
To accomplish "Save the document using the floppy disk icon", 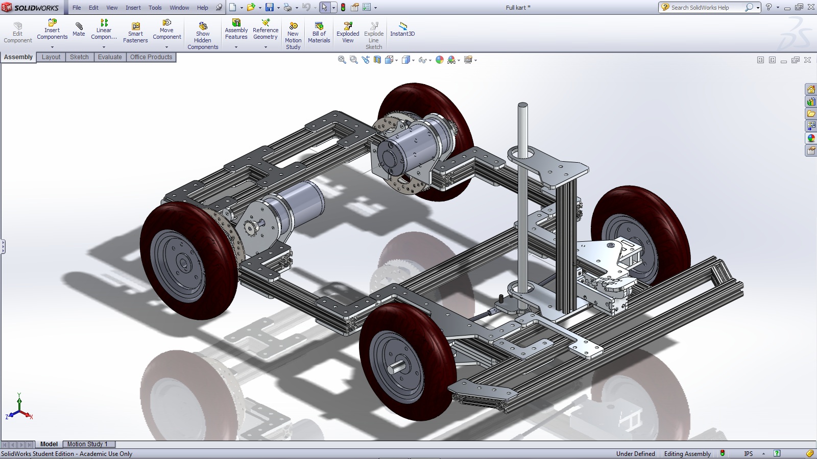I will coord(269,8).
